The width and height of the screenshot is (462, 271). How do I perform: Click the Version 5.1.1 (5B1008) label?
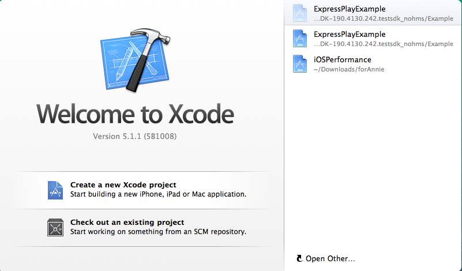click(x=138, y=137)
